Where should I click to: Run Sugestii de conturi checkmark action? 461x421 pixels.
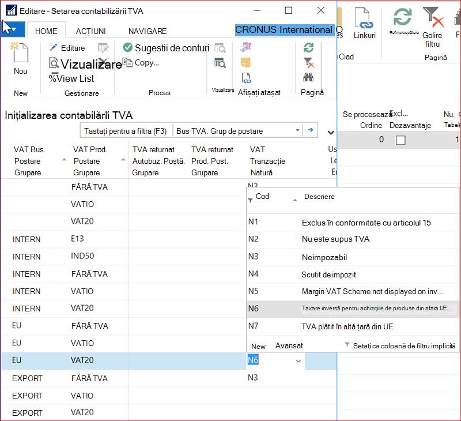pyautogui.click(x=127, y=47)
